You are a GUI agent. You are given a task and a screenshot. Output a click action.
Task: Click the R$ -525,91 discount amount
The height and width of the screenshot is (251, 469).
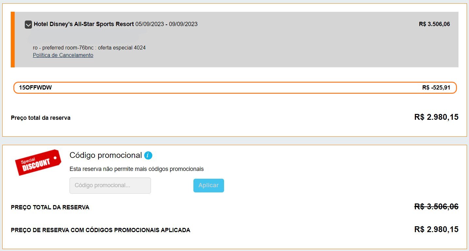[x=436, y=88]
